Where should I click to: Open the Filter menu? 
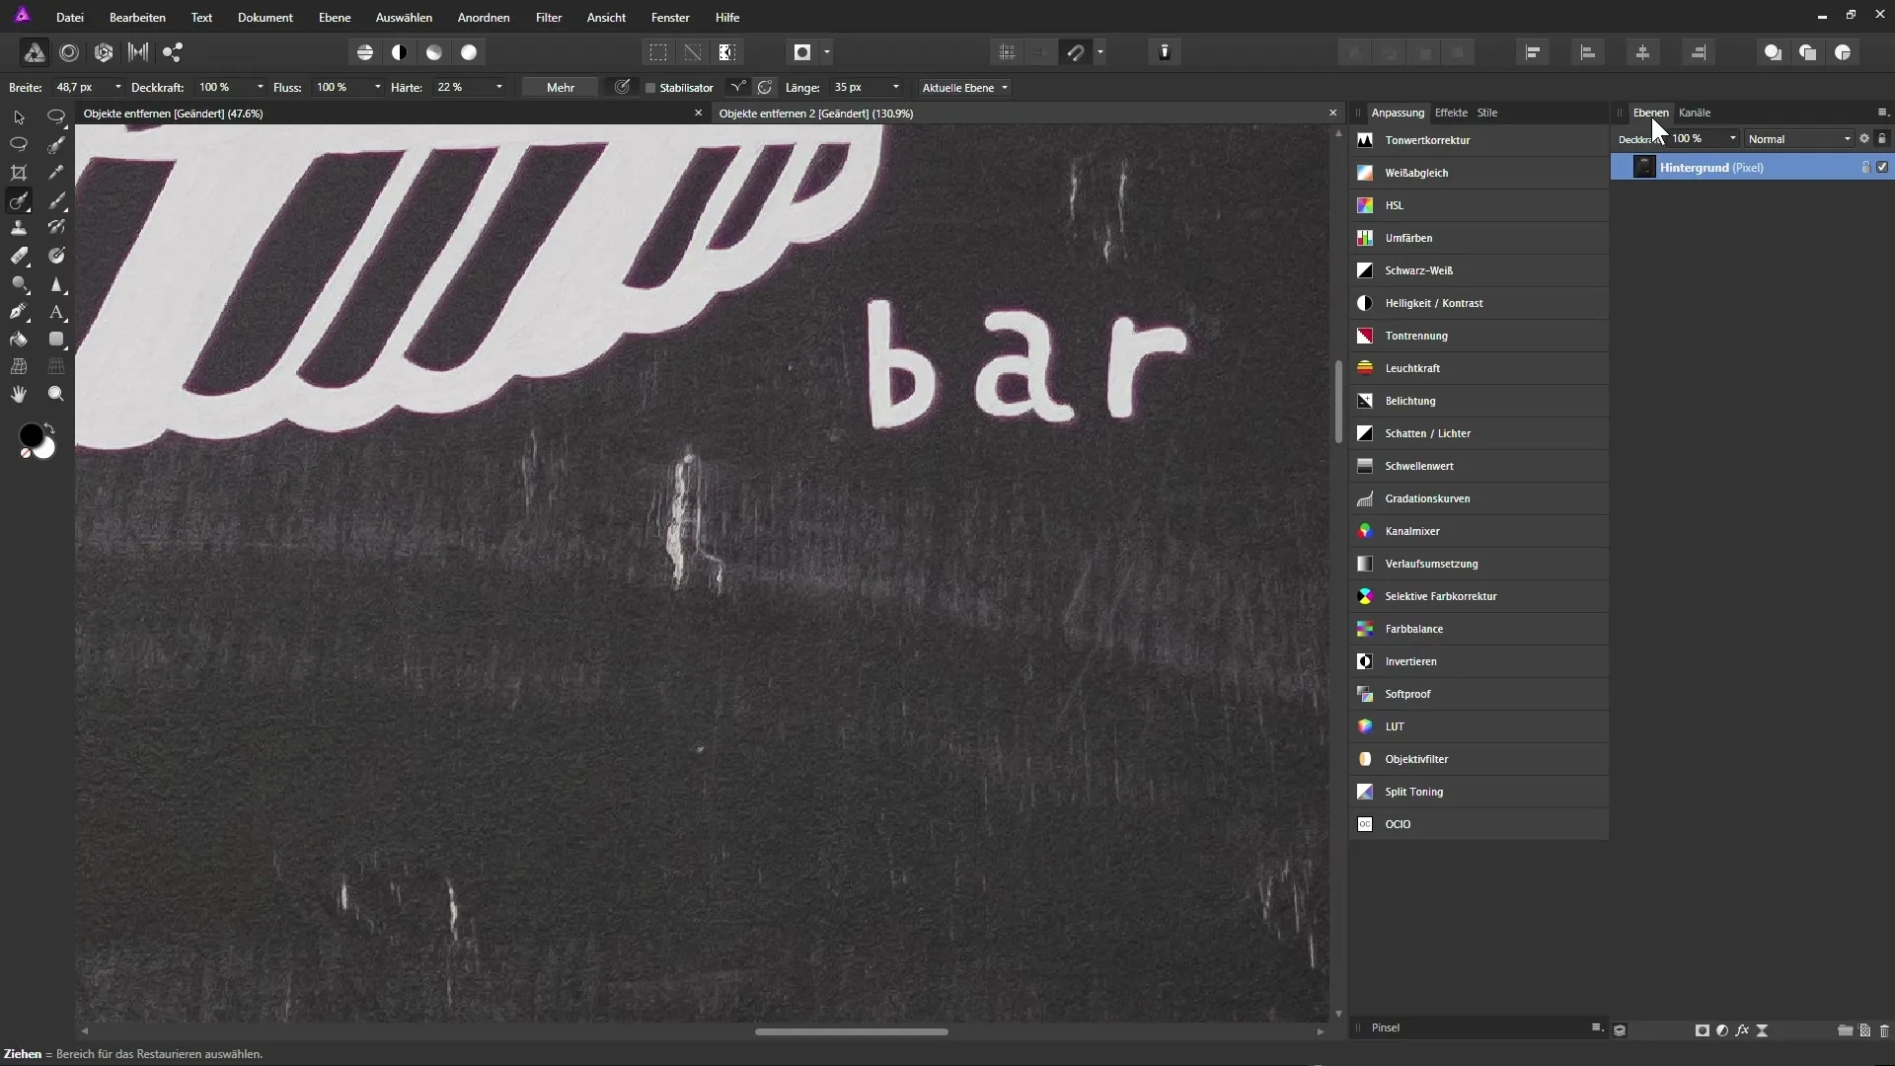pyautogui.click(x=549, y=18)
